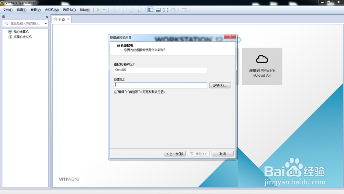Click the full screen mode icon

tap(166, 10)
